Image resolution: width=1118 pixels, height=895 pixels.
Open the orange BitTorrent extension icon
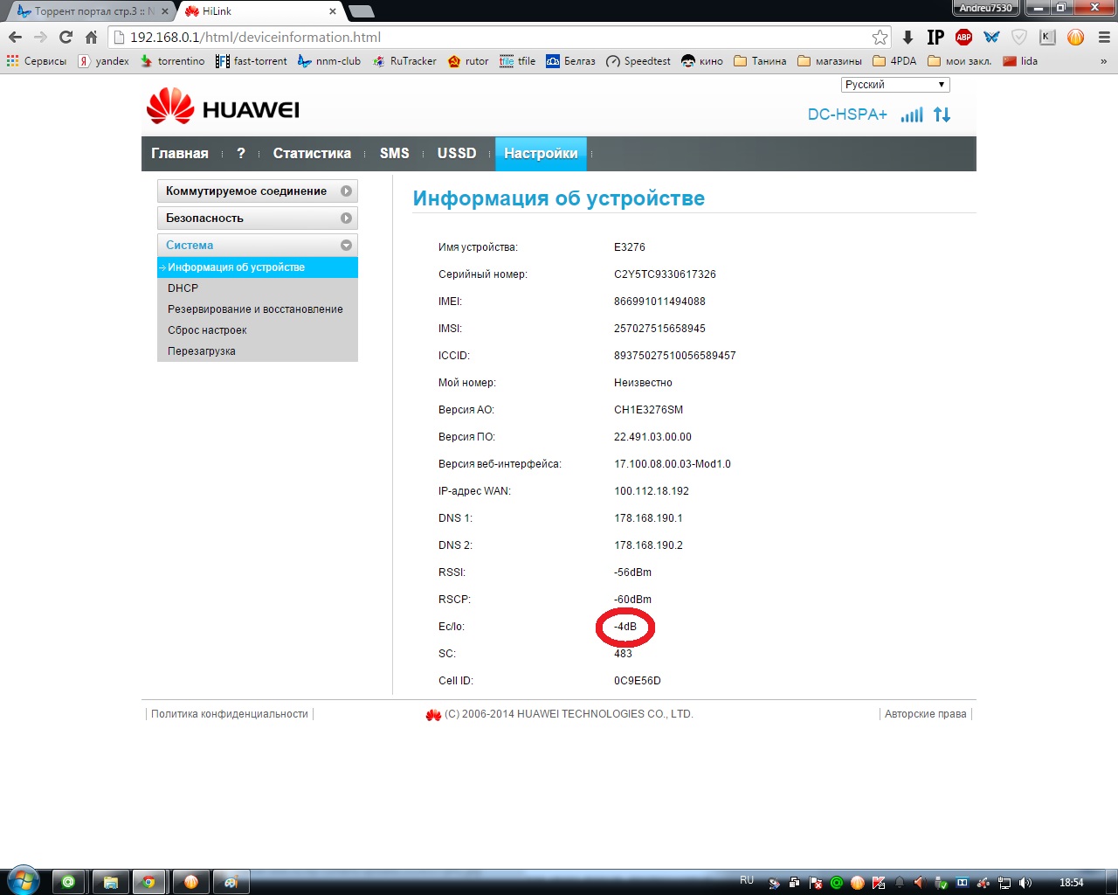click(x=1075, y=37)
